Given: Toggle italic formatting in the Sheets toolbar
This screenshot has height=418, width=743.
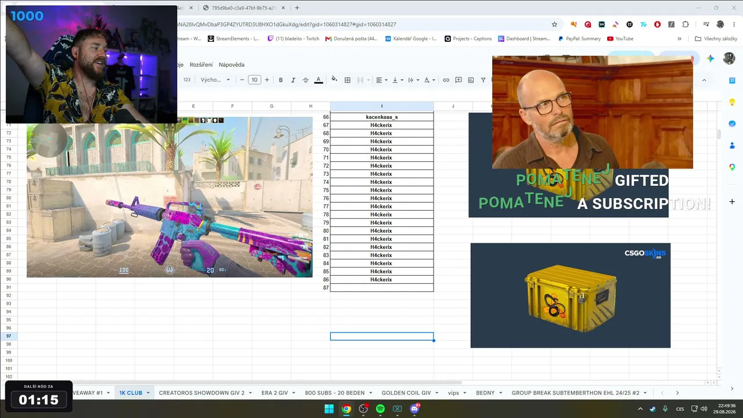Looking at the screenshot, I should (x=293, y=80).
